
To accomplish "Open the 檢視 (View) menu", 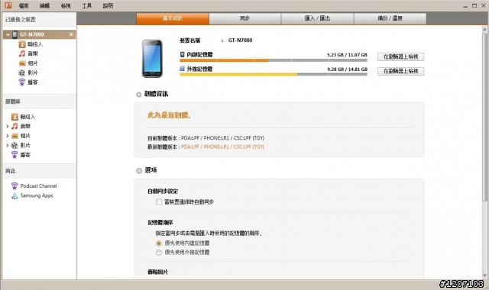I will [66, 5].
